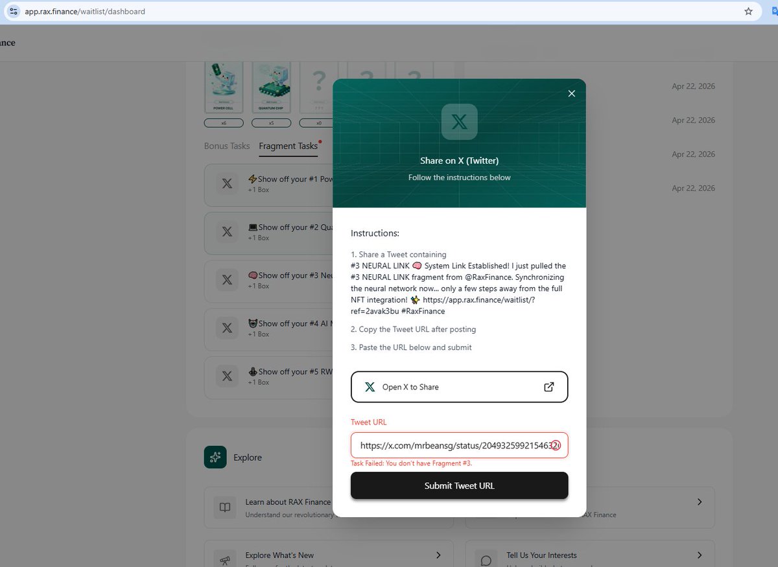Image resolution: width=778 pixels, height=567 pixels.
Task: Click the Explore sparkle icon
Action: tap(215, 457)
